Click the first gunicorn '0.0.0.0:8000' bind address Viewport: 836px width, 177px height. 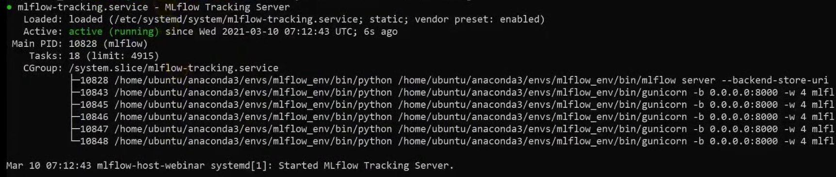[x=744, y=92]
